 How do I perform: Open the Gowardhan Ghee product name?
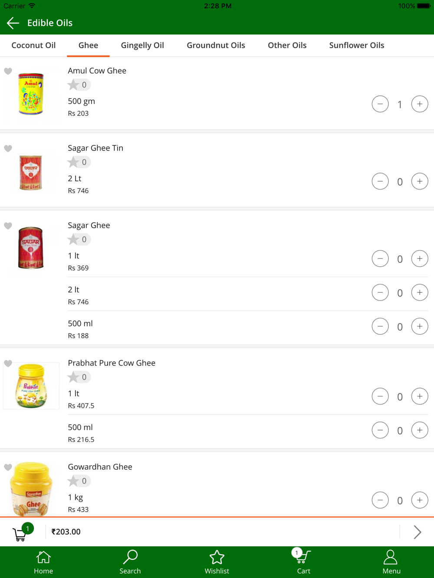100,467
